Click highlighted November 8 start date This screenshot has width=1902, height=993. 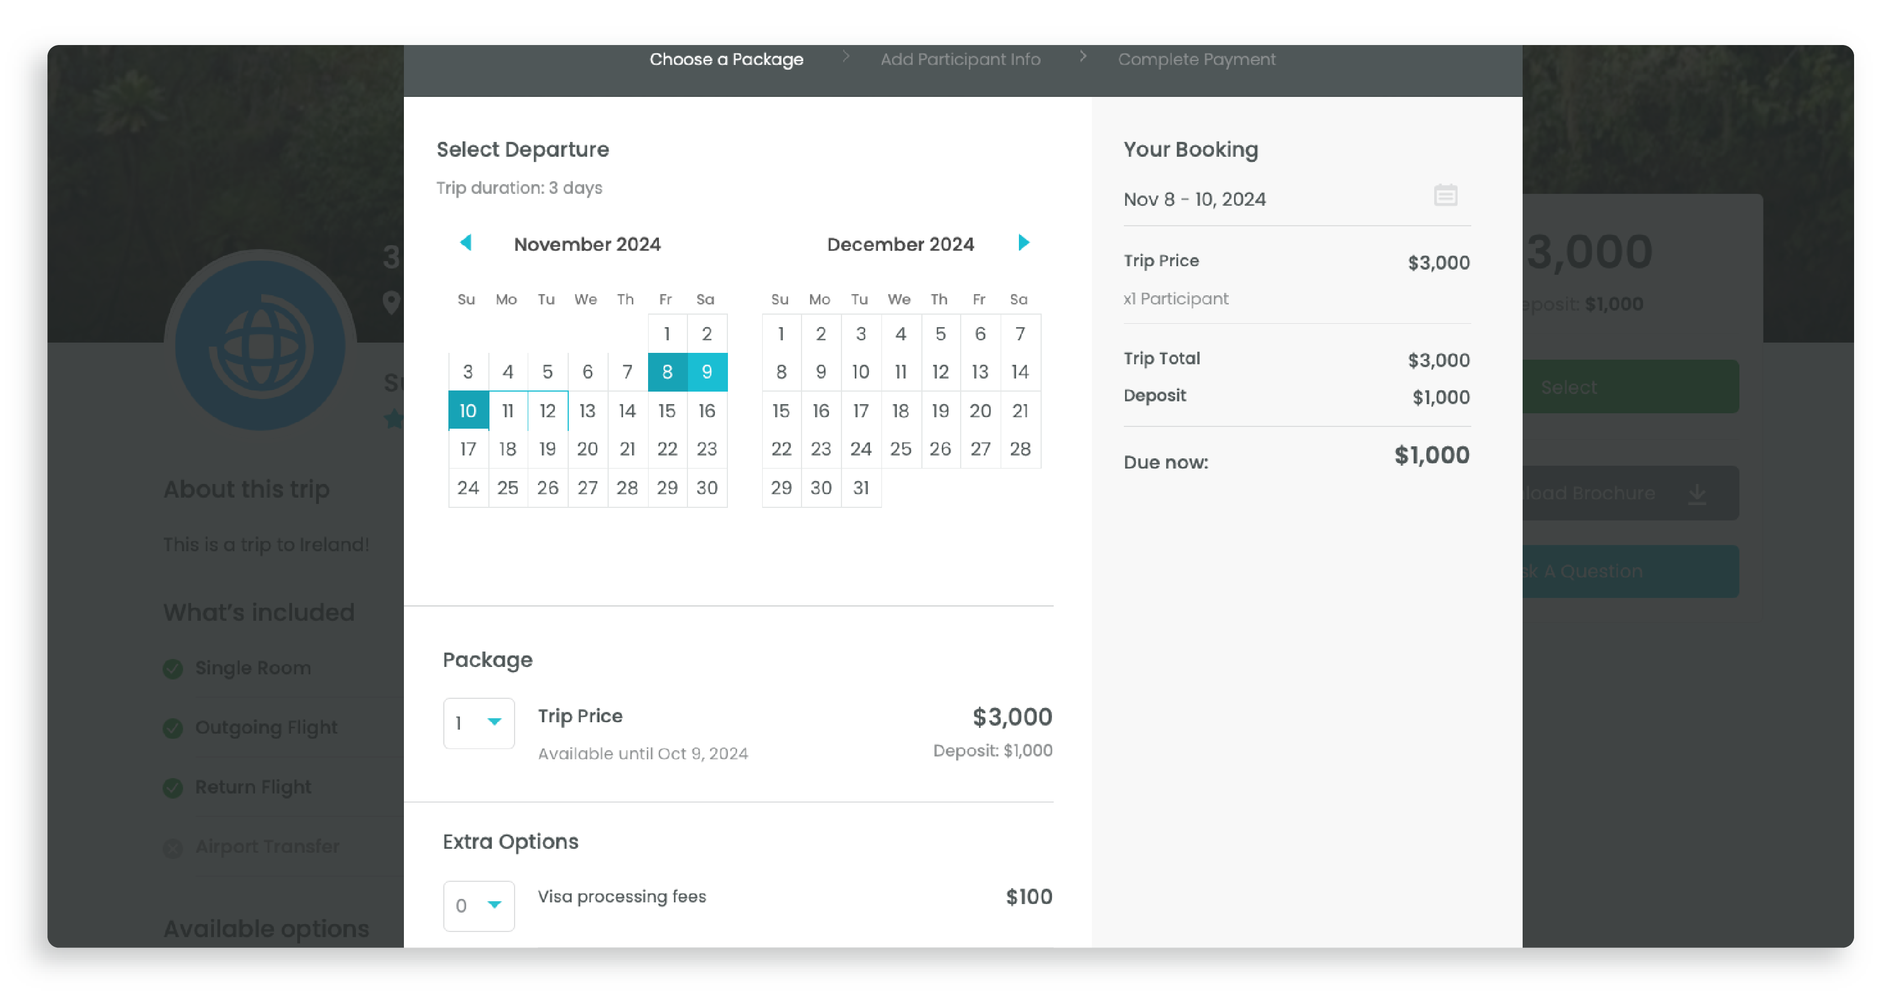click(x=667, y=372)
